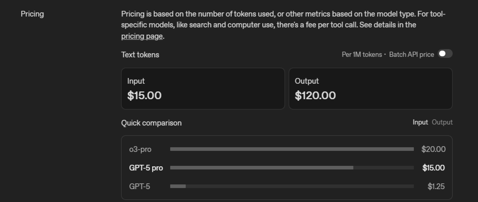Click the $1.25 price for GPT-5
478x202 pixels.
tap(436, 186)
